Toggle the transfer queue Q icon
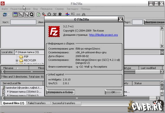The image size is (165, 113). (x=32, y=14)
